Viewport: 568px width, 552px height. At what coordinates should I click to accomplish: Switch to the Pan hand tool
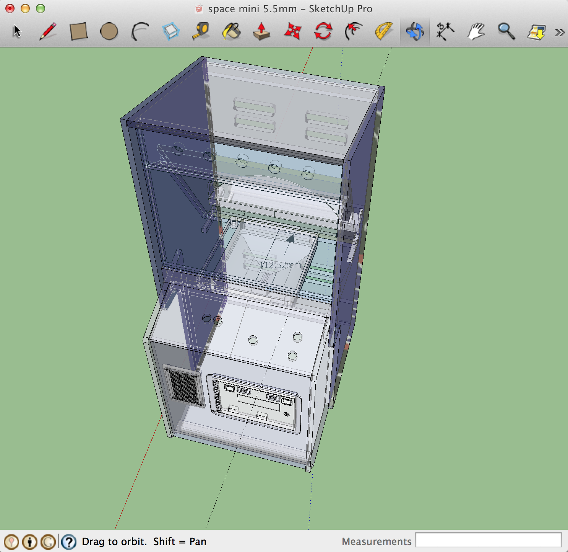pos(475,31)
